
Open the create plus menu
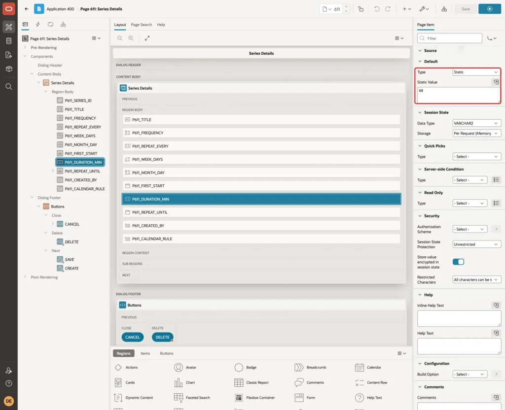click(407, 9)
